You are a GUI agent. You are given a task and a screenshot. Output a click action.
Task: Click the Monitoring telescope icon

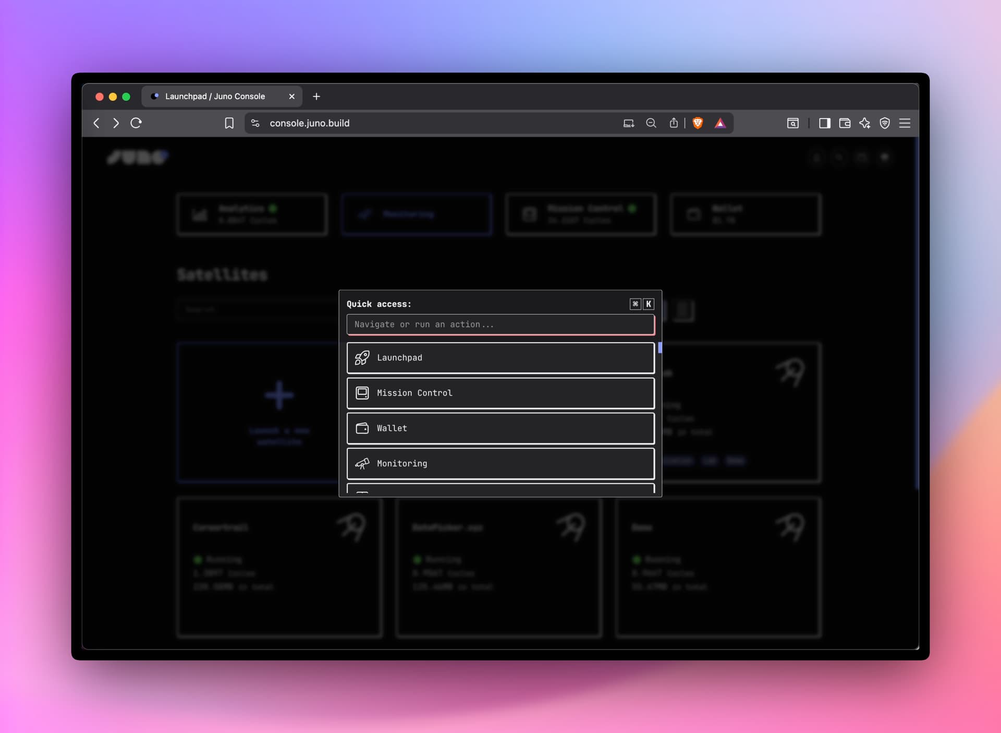click(x=362, y=463)
